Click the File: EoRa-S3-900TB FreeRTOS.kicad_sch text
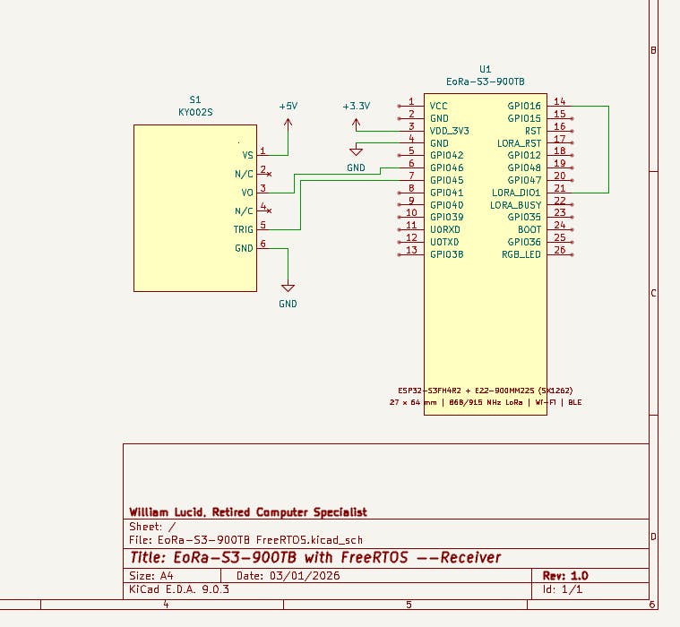 pyautogui.click(x=245, y=540)
